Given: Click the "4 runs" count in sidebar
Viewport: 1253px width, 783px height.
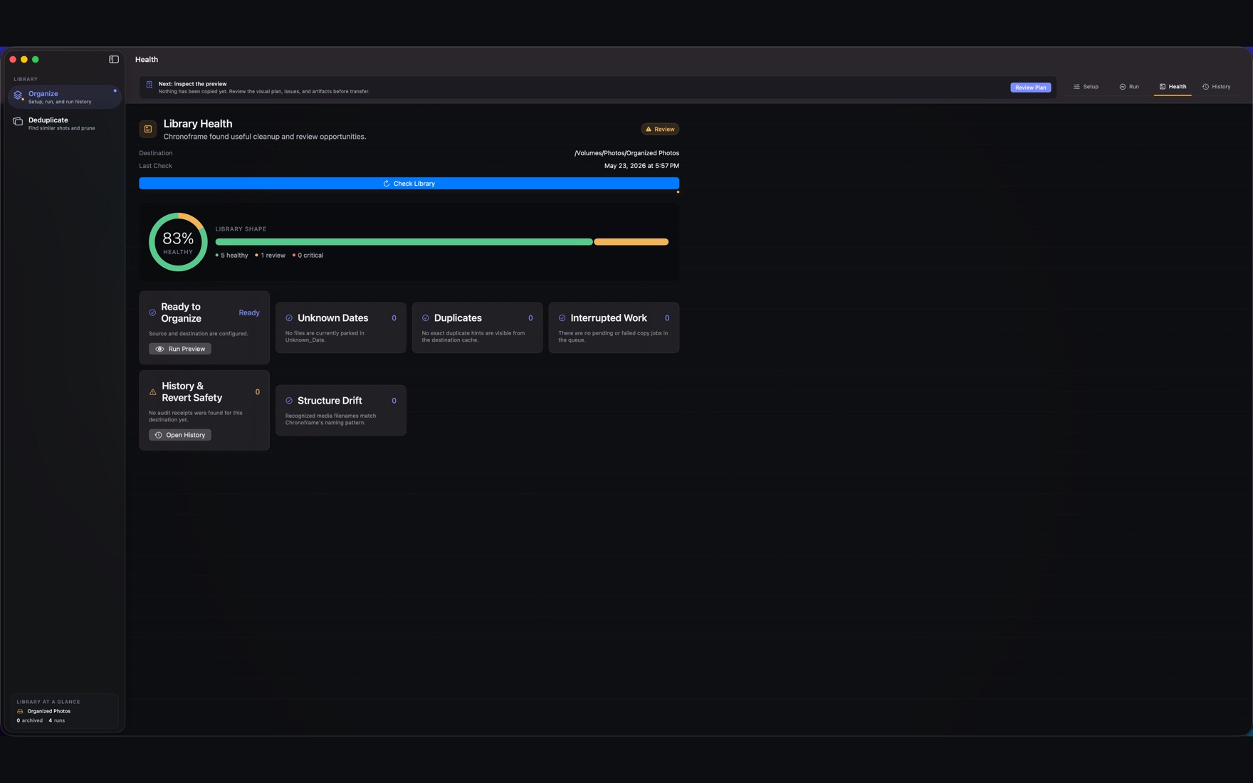Looking at the screenshot, I should pos(56,720).
